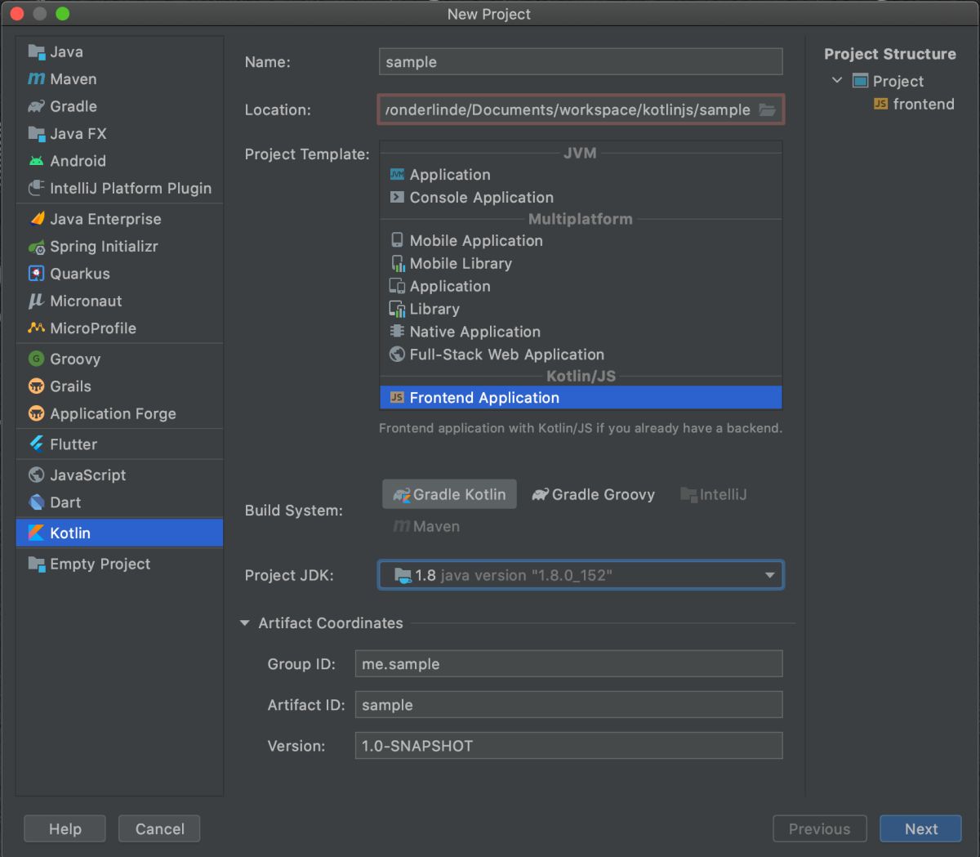Collapse the Project node in Project Structure
The height and width of the screenshot is (857, 980).
point(836,80)
